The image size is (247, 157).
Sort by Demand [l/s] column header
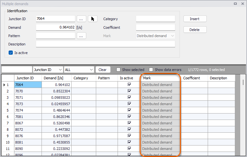click(x=57, y=78)
